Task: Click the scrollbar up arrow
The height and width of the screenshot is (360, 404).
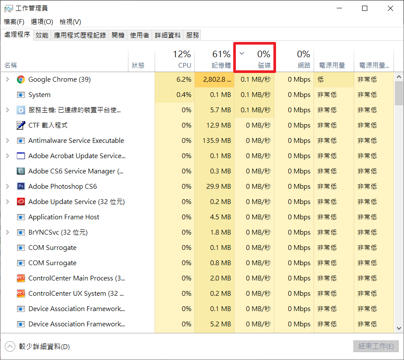Action: (399, 77)
